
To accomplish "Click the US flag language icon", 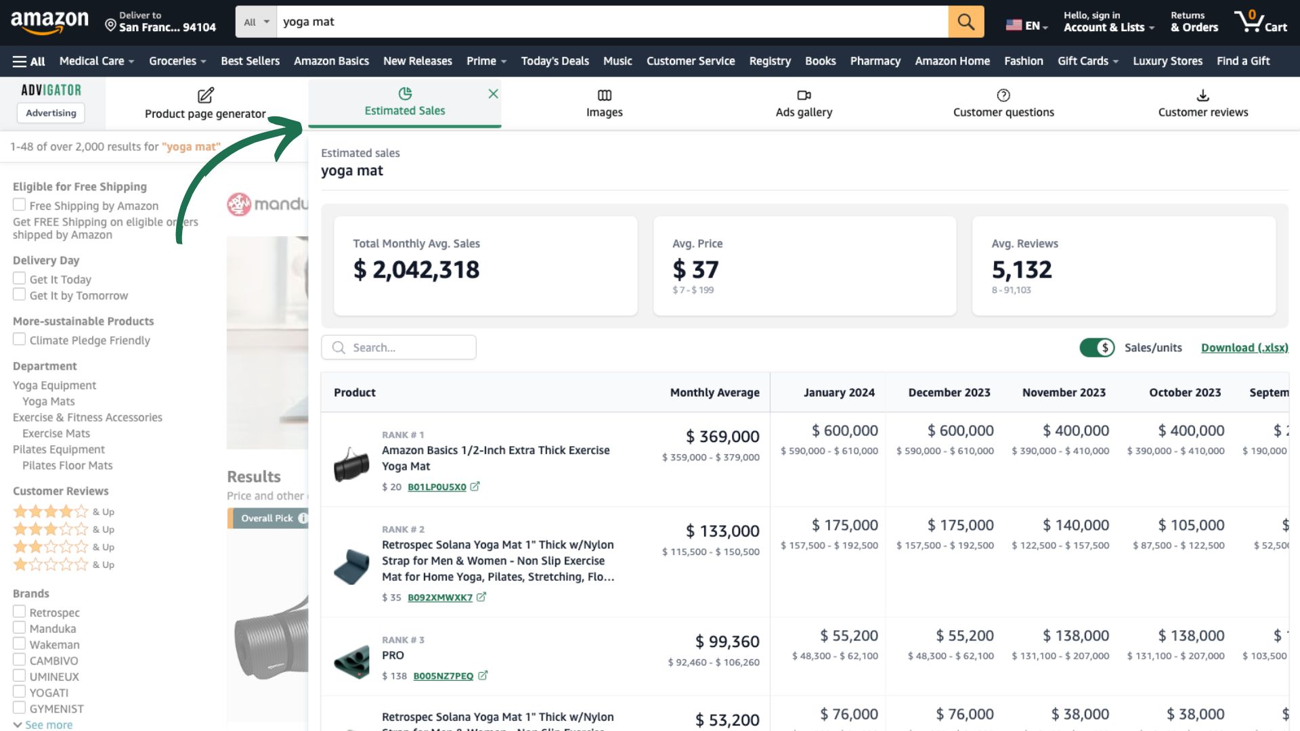I will pos(1014,26).
